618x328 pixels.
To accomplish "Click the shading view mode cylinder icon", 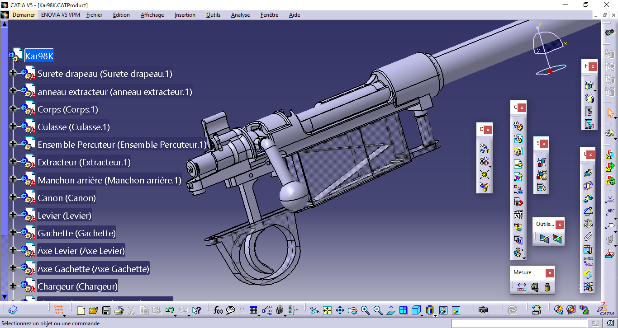I will coord(429,310).
